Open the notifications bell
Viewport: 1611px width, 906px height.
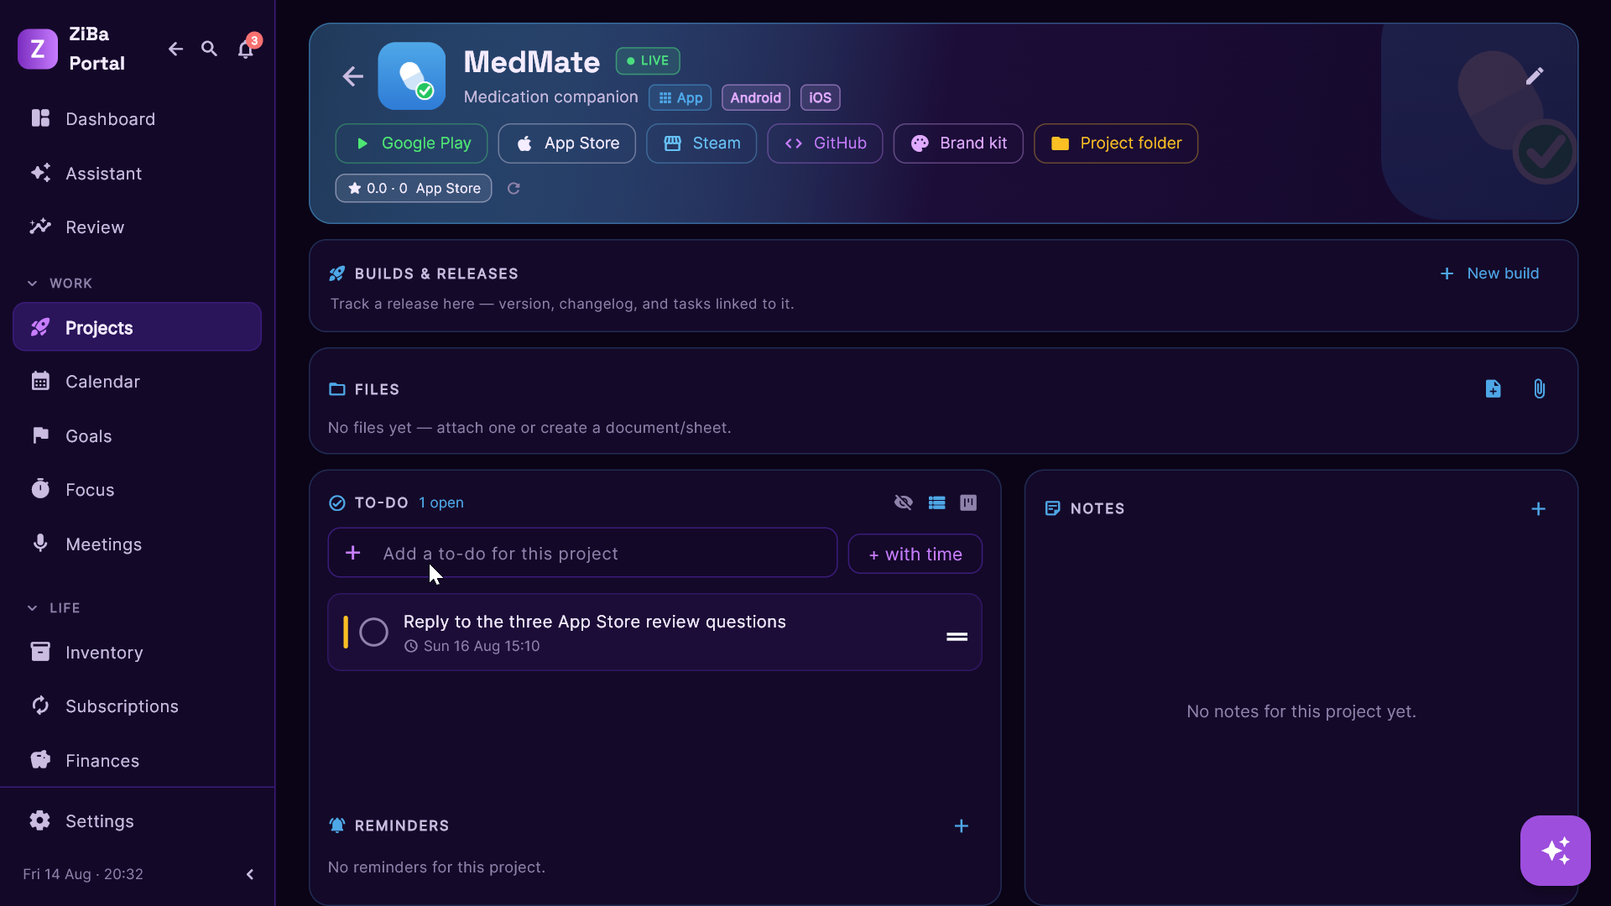(245, 49)
